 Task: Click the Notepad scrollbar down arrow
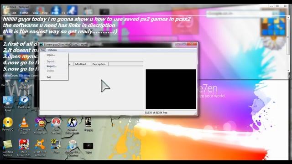(x=288, y=71)
